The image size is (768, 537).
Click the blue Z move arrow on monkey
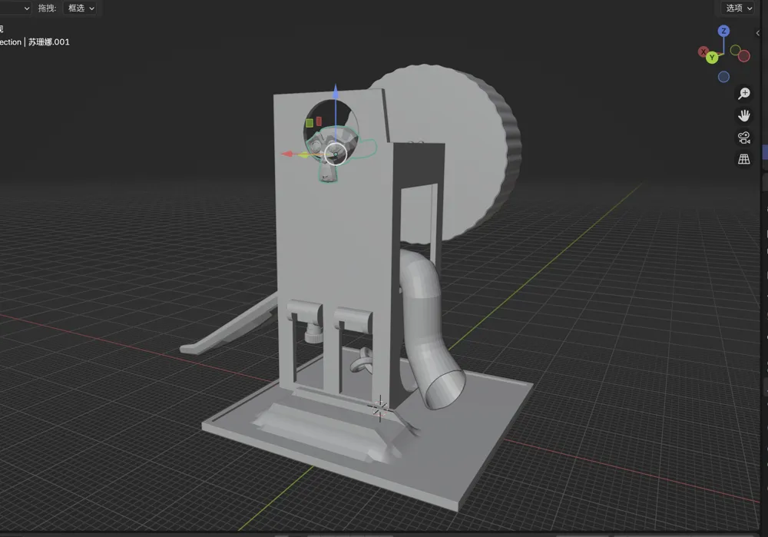coord(336,94)
